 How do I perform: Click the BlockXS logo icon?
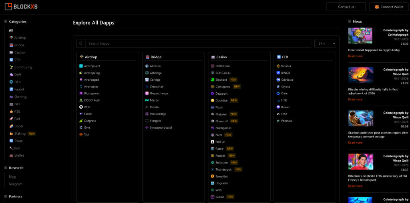pos(7,6)
